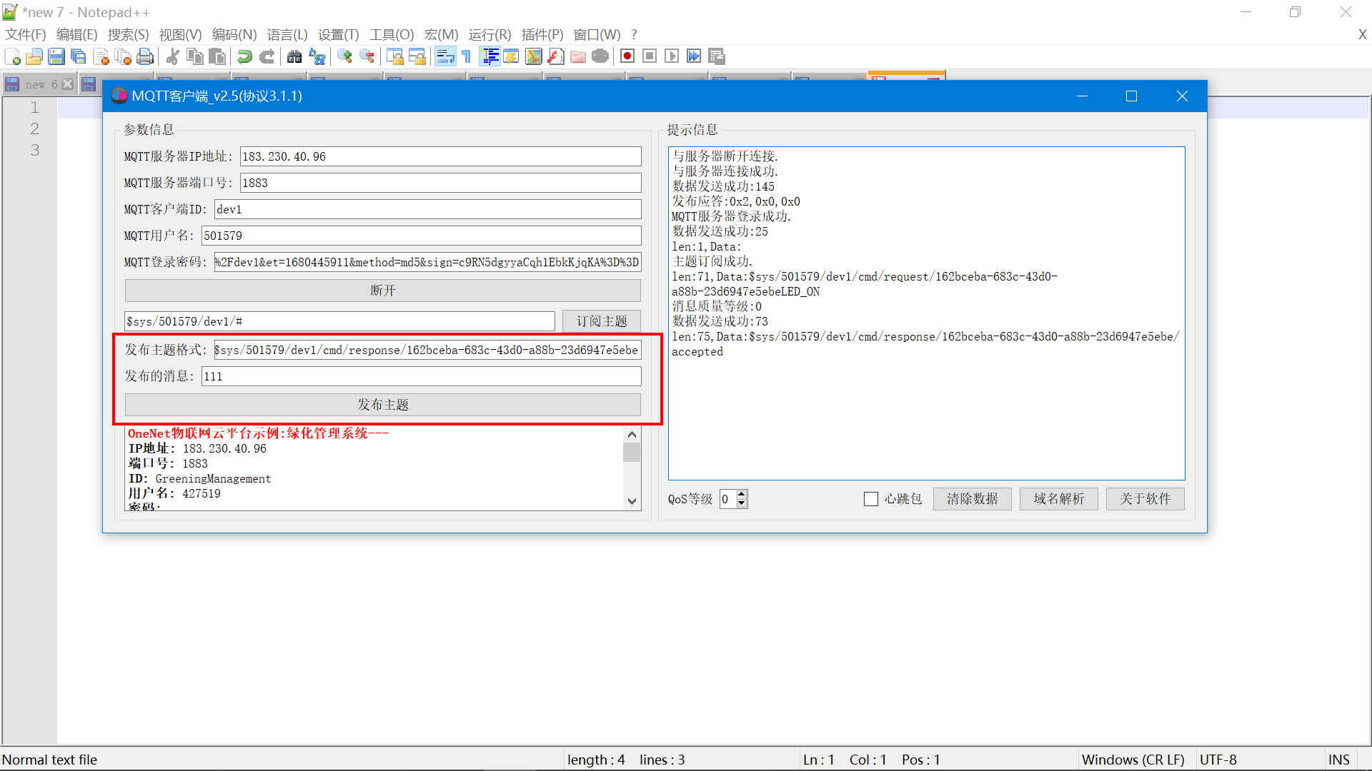The height and width of the screenshot is (771, 1372).
Task: Close the current document via toolbar icon
Action: 101,56
